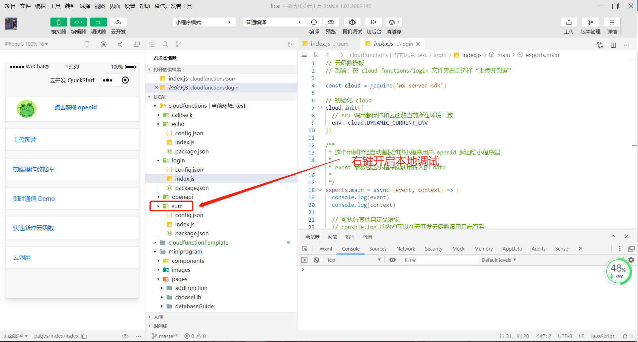This screenshot has height=342, width=638.
Task: Clear the console output
Action: 316,260
